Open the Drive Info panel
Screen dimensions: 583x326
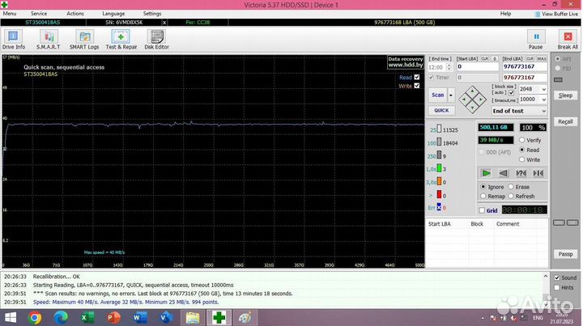(x=14, y=39)
